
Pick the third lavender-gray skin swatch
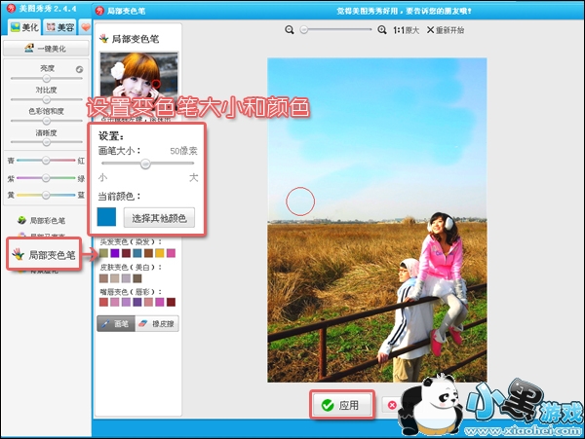click(126, 278)
